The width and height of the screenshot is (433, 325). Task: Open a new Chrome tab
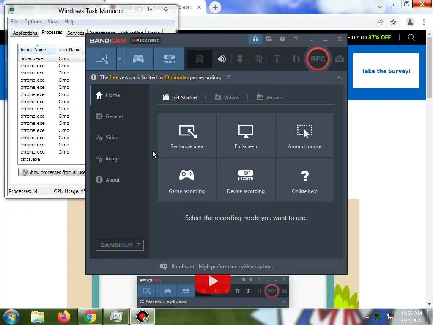coord(215,7)
